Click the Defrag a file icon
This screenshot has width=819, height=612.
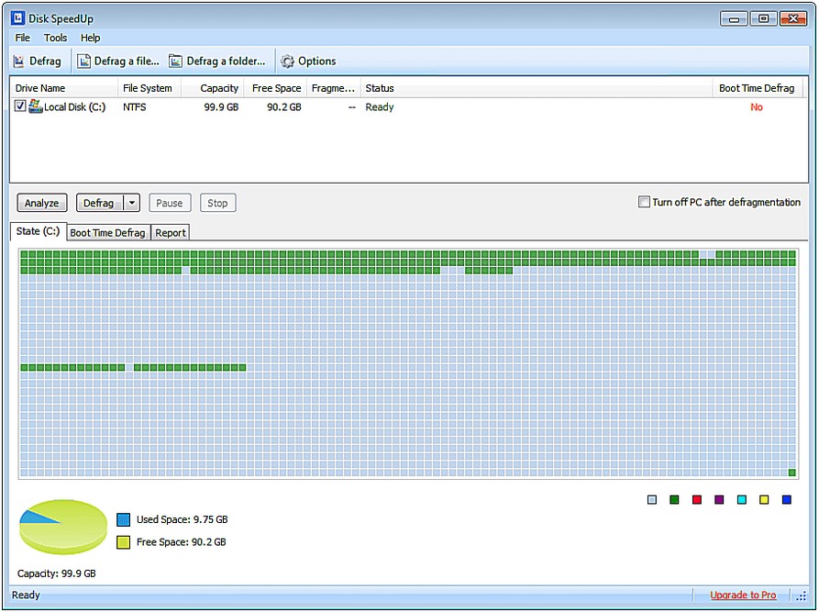click(x=83, y=61)
